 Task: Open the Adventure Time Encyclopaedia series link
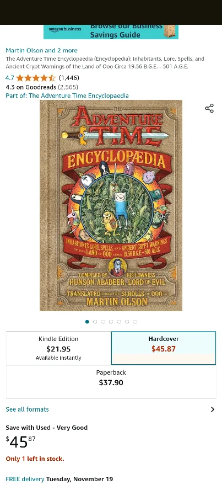(67, 95)
